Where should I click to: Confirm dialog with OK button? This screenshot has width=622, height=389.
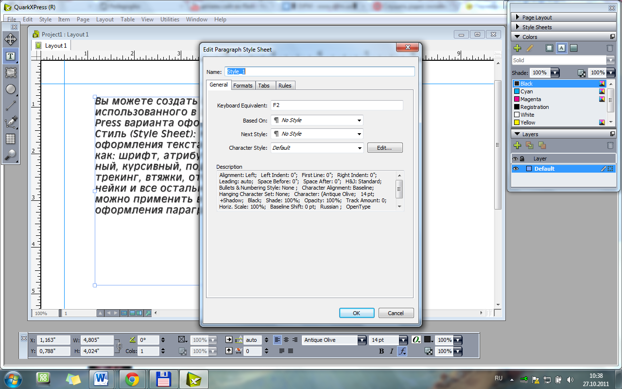357,313
